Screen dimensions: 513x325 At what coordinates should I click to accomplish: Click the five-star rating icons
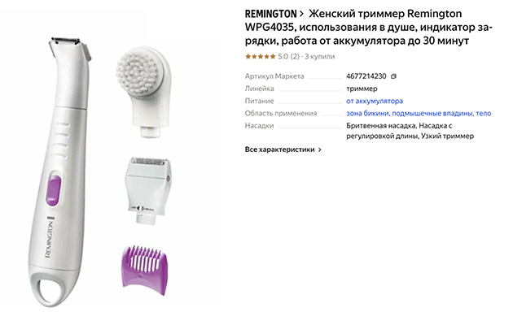[261, 56]
